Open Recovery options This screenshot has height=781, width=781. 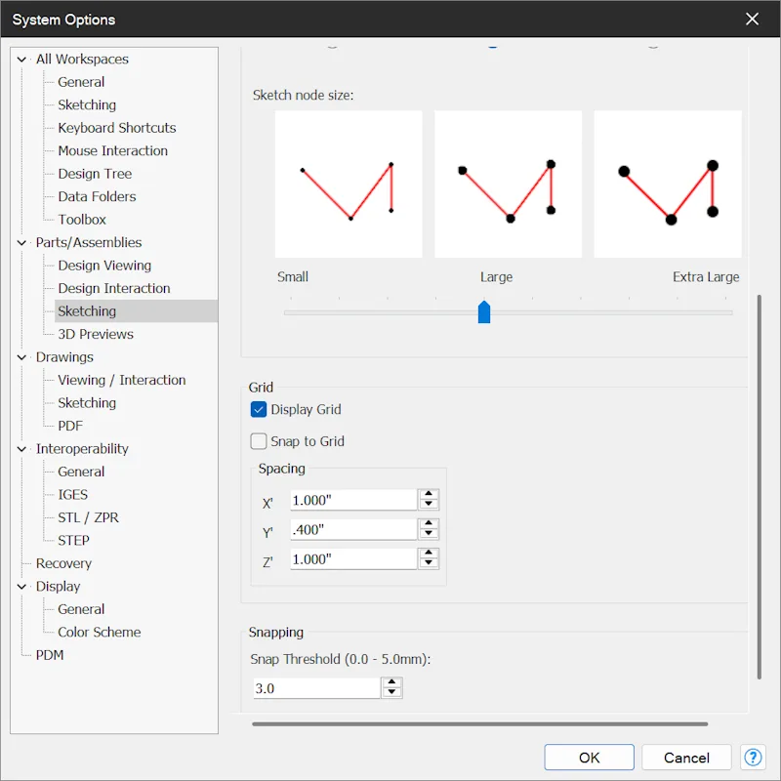click(63, 563)
